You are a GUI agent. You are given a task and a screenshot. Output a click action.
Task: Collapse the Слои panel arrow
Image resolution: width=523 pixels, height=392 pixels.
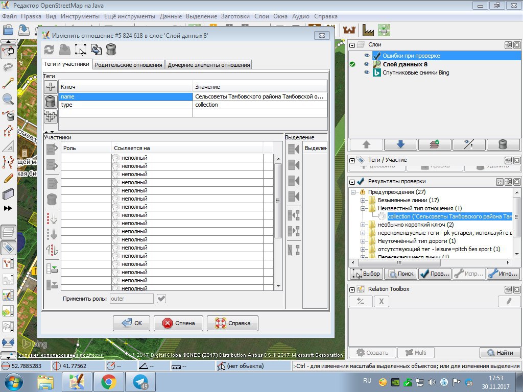352,45
